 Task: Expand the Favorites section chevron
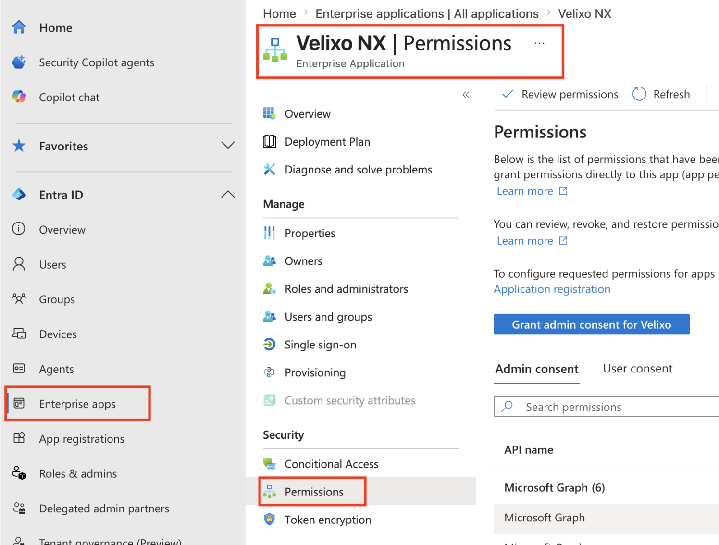coord(228,145)
